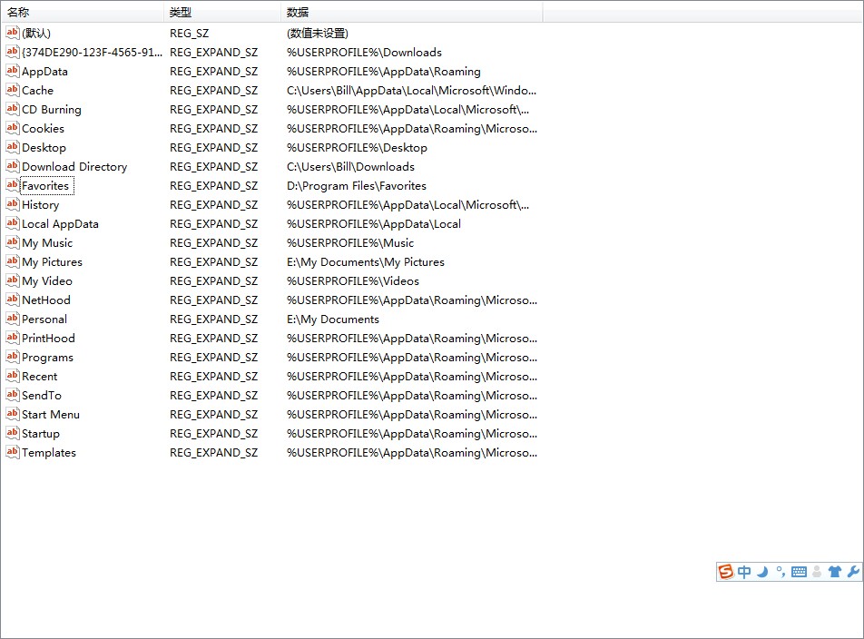The width and height of the screenshot is (864, 639).
Task: Click the data cell in the CD Burning row
Action: [x=407, y=110]
